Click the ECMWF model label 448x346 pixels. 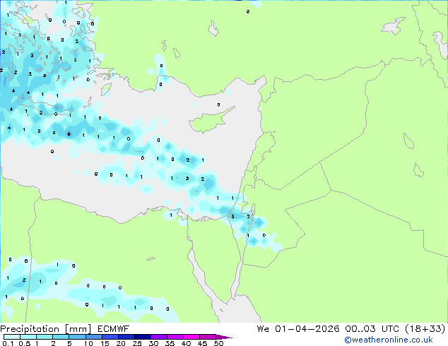coord(114,328)
